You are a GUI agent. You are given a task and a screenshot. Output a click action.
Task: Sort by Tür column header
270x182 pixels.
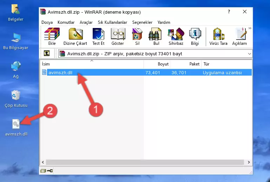pos(226,64)
